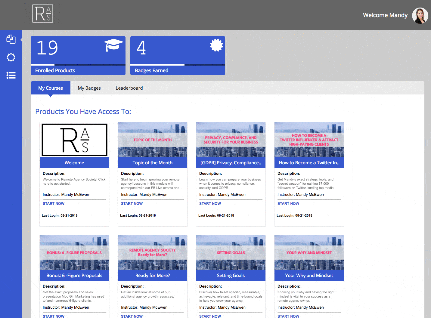
Task: Click the Badges Earned stats card
Action: (x=177, y=56)
